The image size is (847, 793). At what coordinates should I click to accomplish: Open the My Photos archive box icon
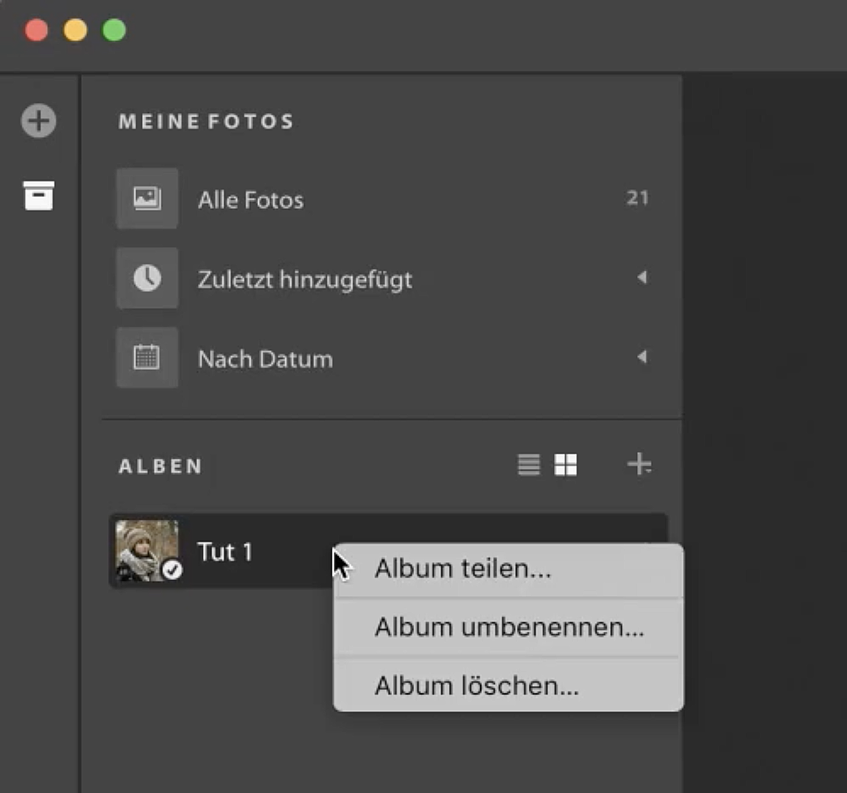39,195
